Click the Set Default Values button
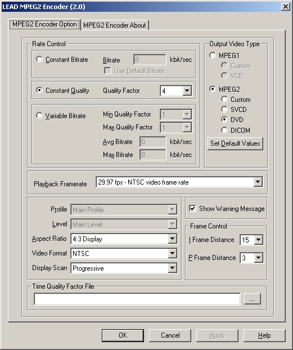The width and height of the screenshot is (293, 350). click(x=235, y=143)
